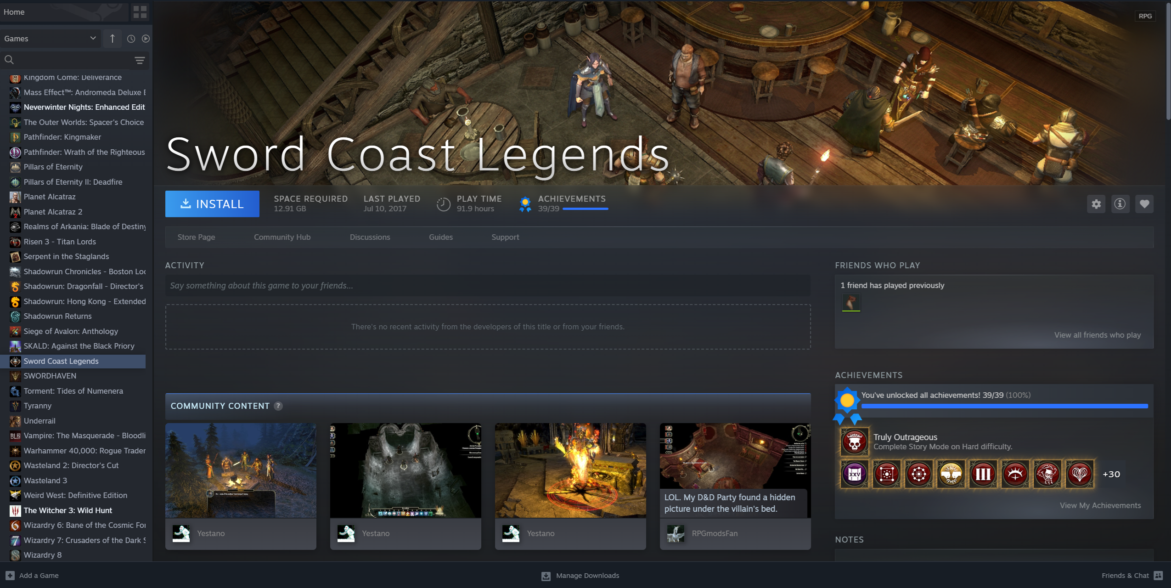Click the Community Content help icon
Screen dimensions: 1171x588
pos(278,406)
